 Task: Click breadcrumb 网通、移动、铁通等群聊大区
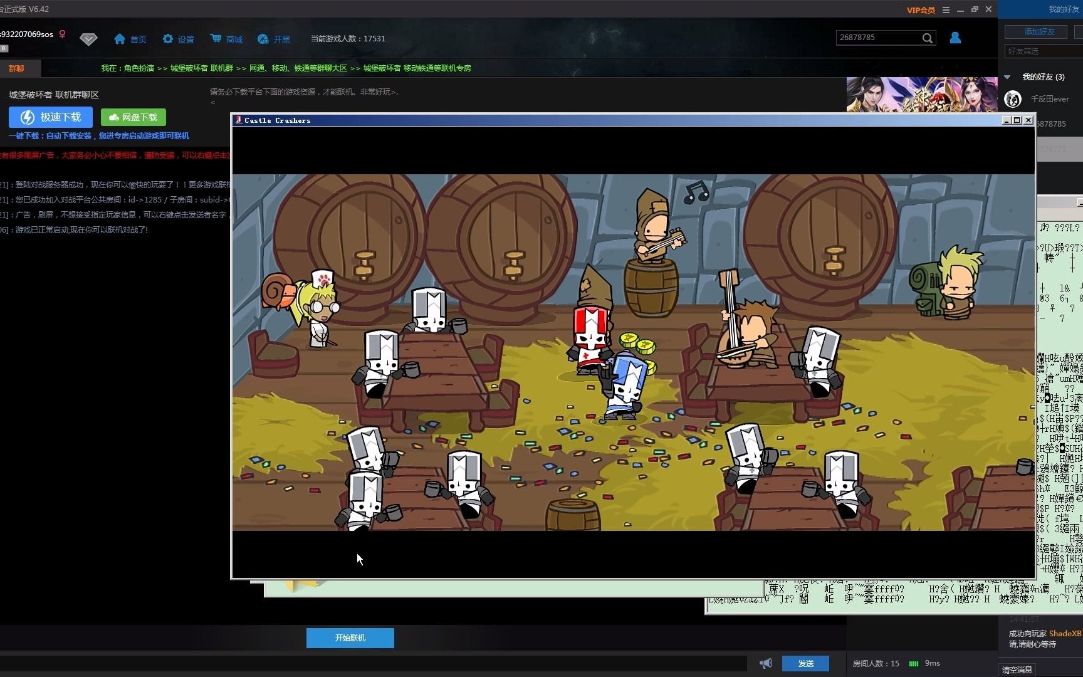[x=298, y=68]
